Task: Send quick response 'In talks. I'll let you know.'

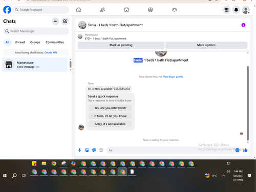Action: click(x=110, y=116)
